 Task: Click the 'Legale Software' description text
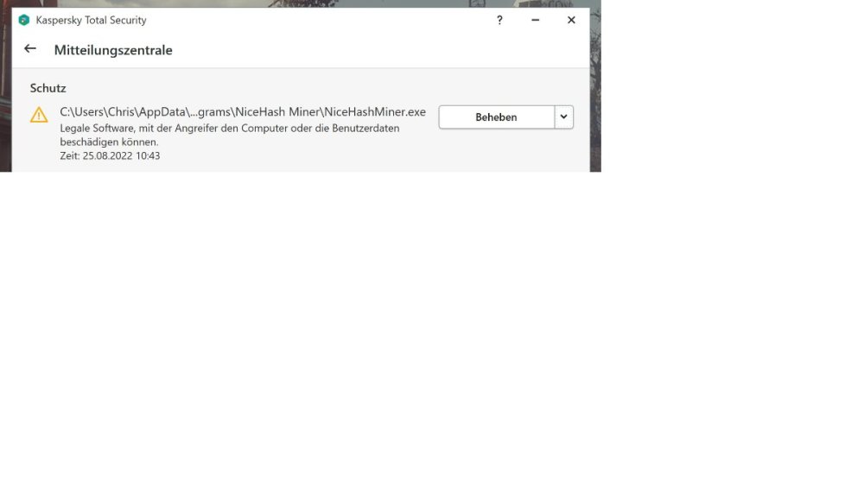point(230,135)
